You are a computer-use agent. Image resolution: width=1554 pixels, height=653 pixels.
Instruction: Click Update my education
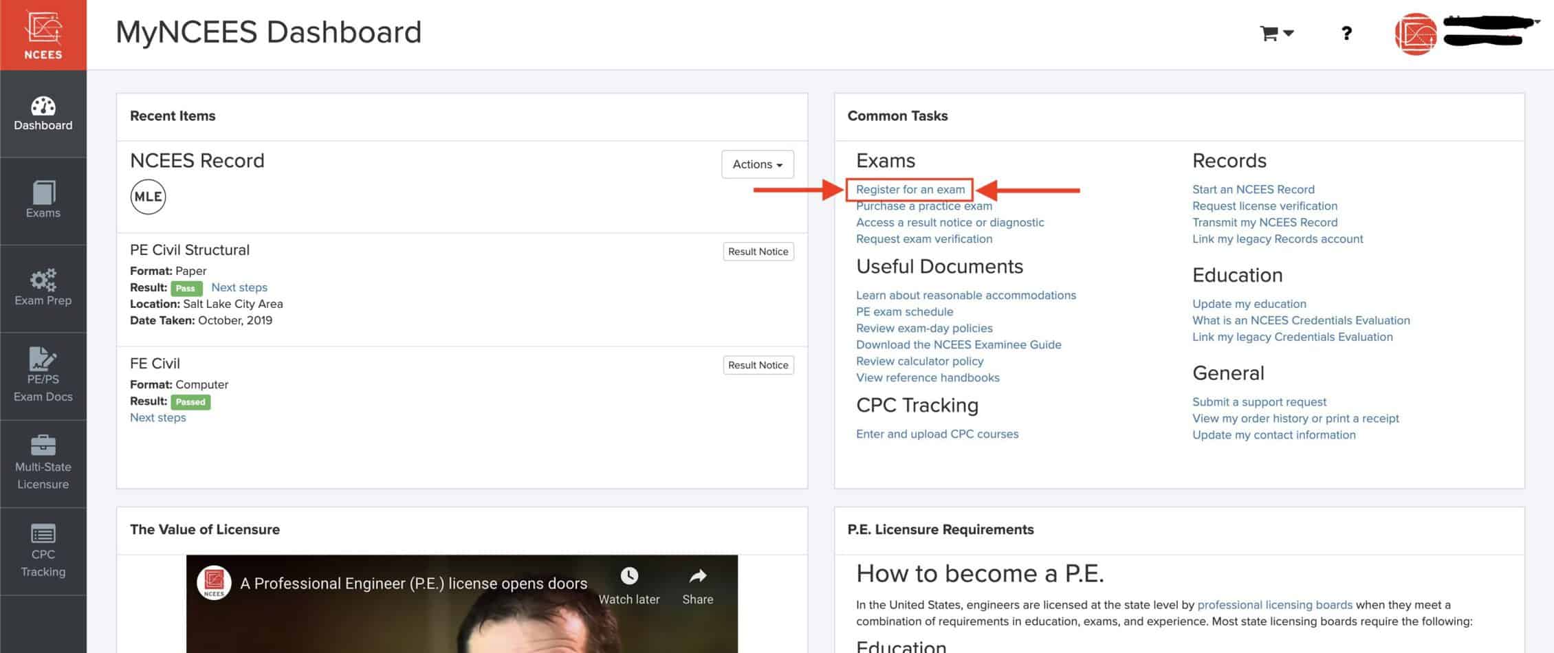1249,304
